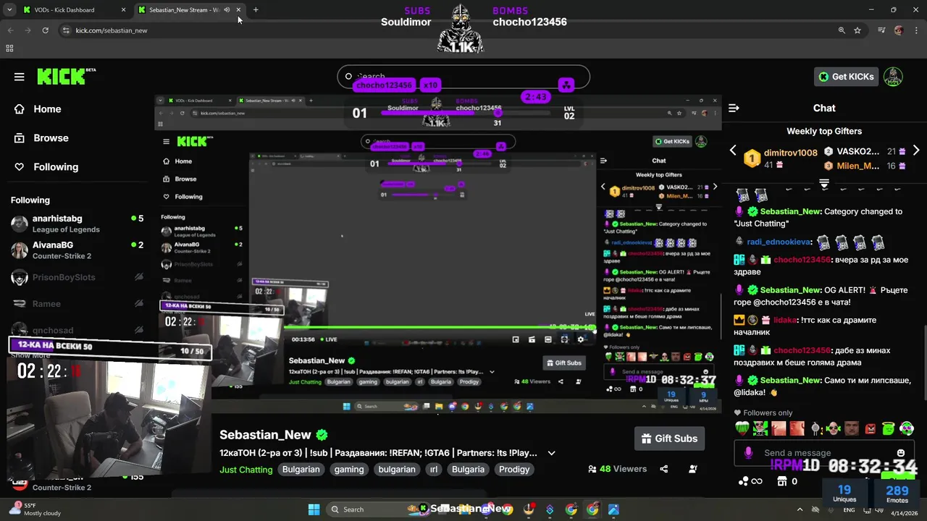Open the Just Chatting category link
The image size is (927, 521).
click(x=246, y=470)
